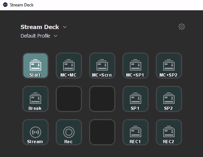Select the MC+Scrn scene key
The image size is (203, 157).
pyautogui.click(x=102, y=66)
